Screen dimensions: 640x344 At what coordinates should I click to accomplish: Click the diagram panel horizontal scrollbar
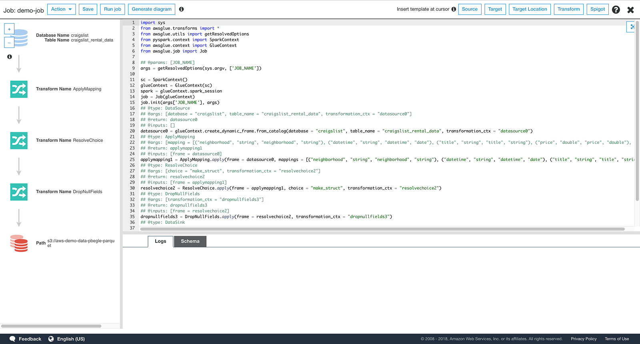click(51, 326)
